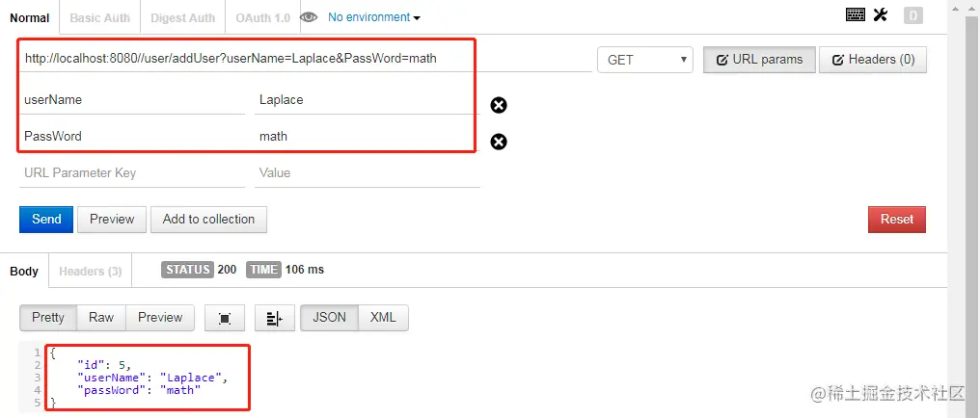Click the userName key field
Image resolution: width=980 pixels, height=418 pixels.
click(132, 100)
